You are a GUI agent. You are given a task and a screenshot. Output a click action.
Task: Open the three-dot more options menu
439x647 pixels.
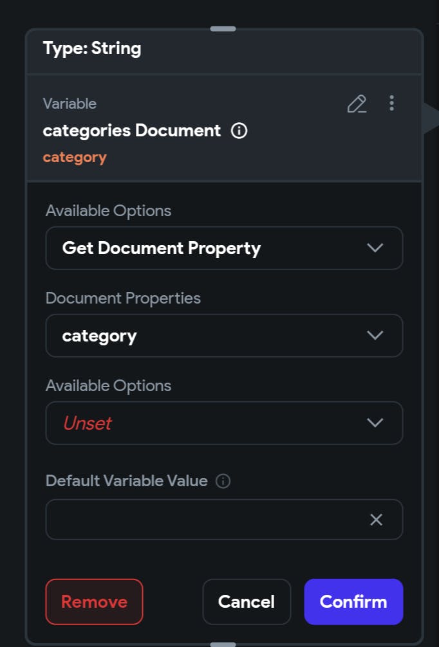391,103
